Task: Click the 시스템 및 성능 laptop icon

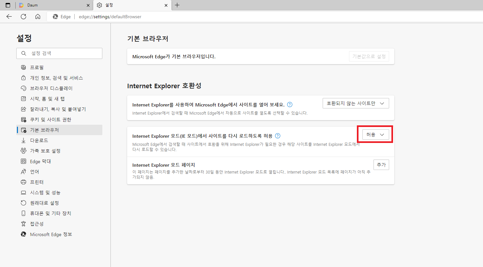Action: coord(23,192)
